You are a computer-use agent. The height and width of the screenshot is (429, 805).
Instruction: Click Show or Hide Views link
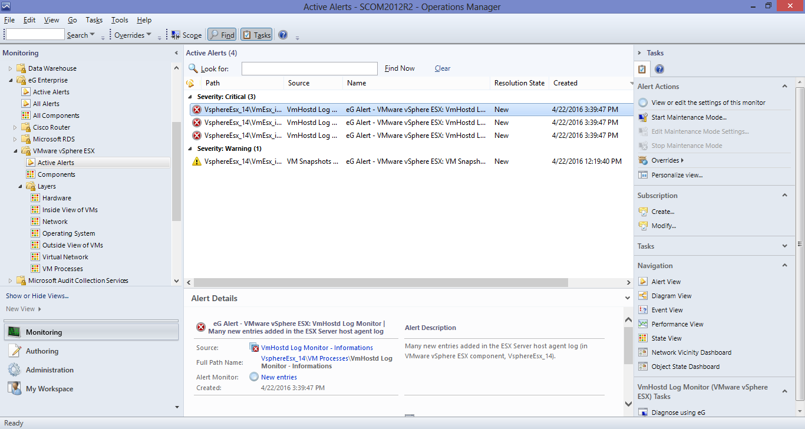(37, 296)
